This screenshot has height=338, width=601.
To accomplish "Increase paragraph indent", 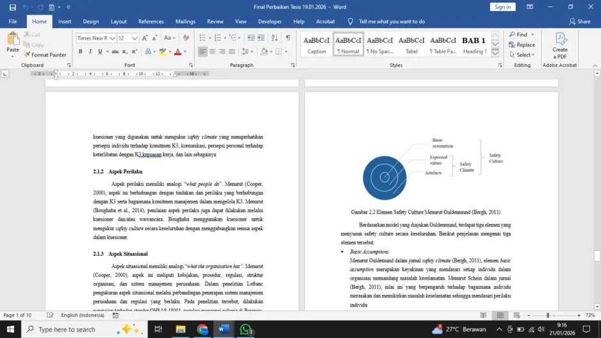I will click(x=261, y=38).
